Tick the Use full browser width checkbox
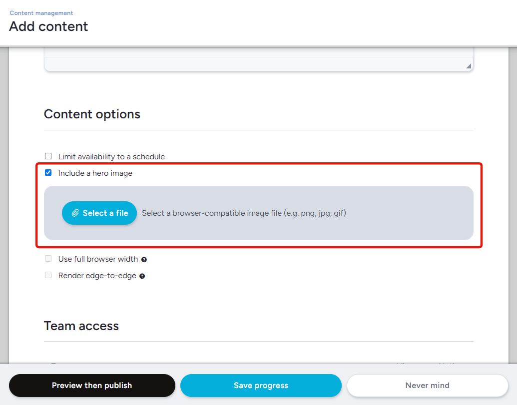 point(48,259)
